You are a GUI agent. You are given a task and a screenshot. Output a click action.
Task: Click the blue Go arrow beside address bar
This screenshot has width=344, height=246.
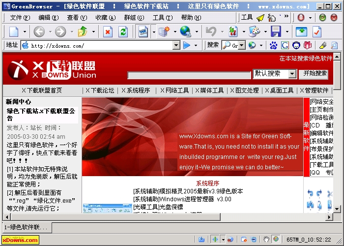pos(186,45)
